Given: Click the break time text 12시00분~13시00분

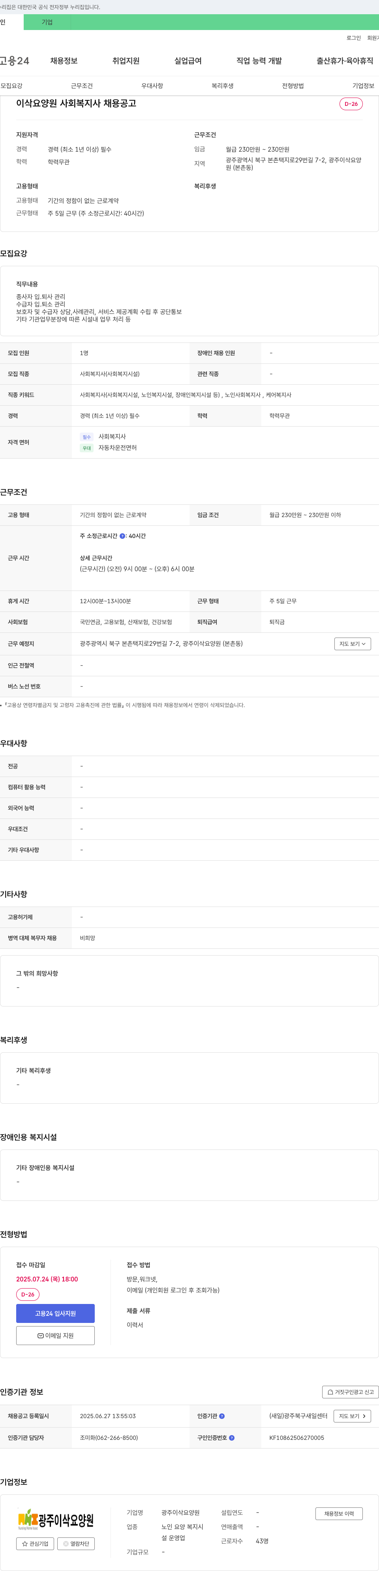Looking at the screenshot, I should [105, 601].
